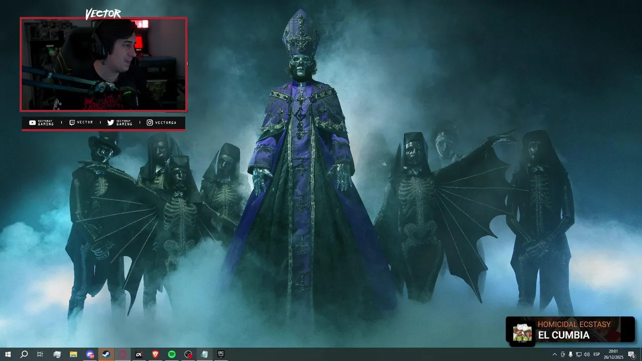Open network status tray icon
Viewport: 642px width, 361px height.
tap(579, 354)
